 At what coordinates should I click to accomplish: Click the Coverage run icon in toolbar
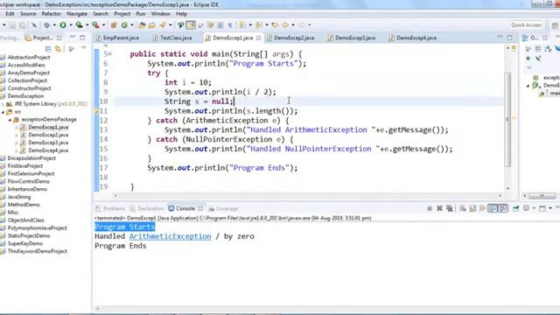coord(79,25)
